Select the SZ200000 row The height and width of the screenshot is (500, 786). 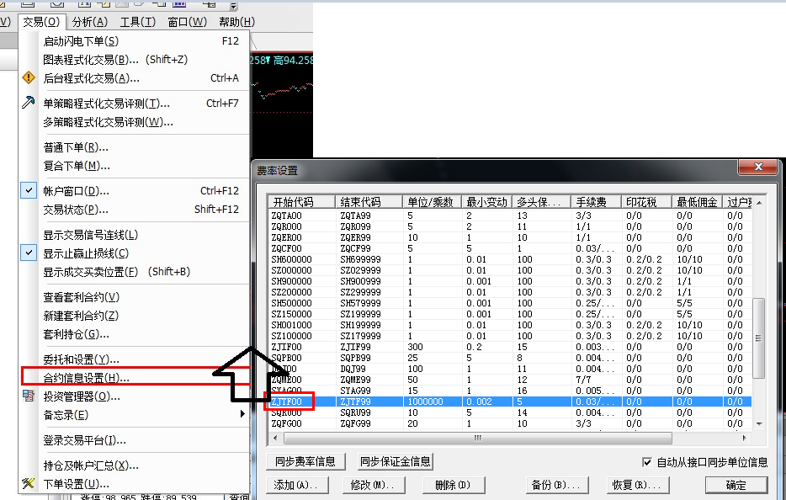(x=510, y=292)
